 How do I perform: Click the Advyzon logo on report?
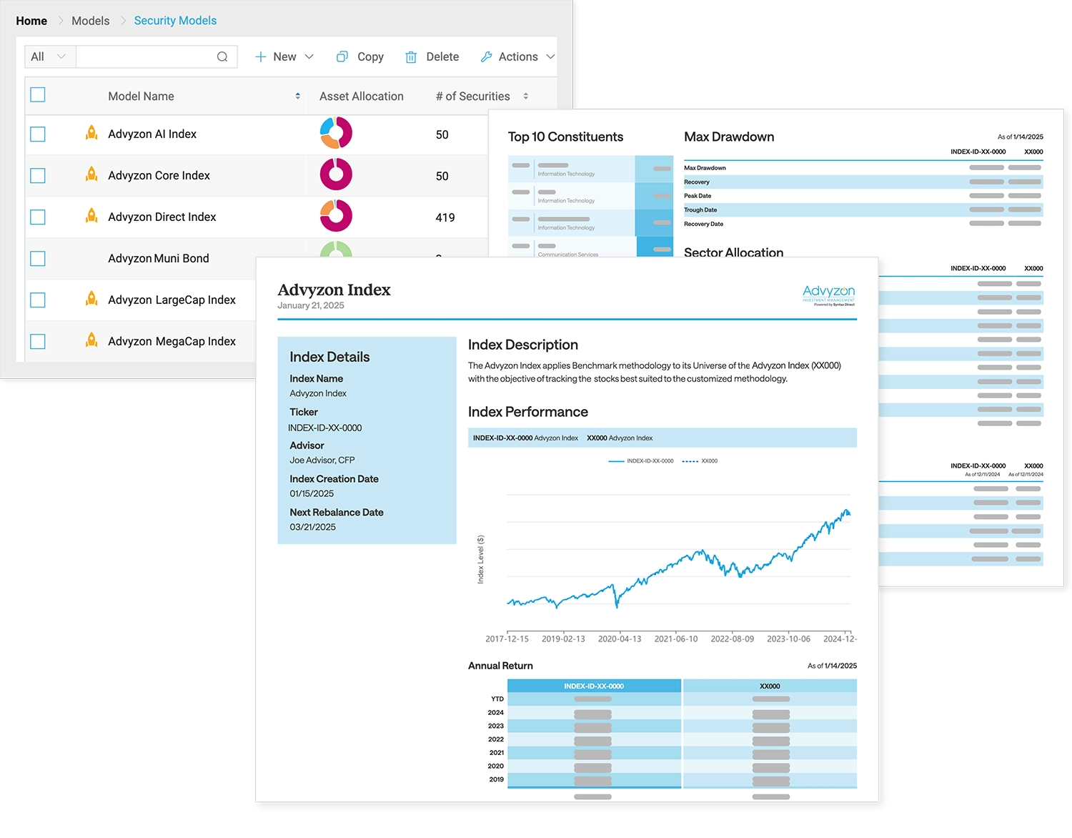point(828,295)
